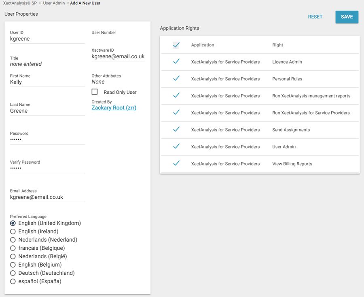Click the User ID field containing kgreene
The image size is (364, 297).
(x=47, y=39)
